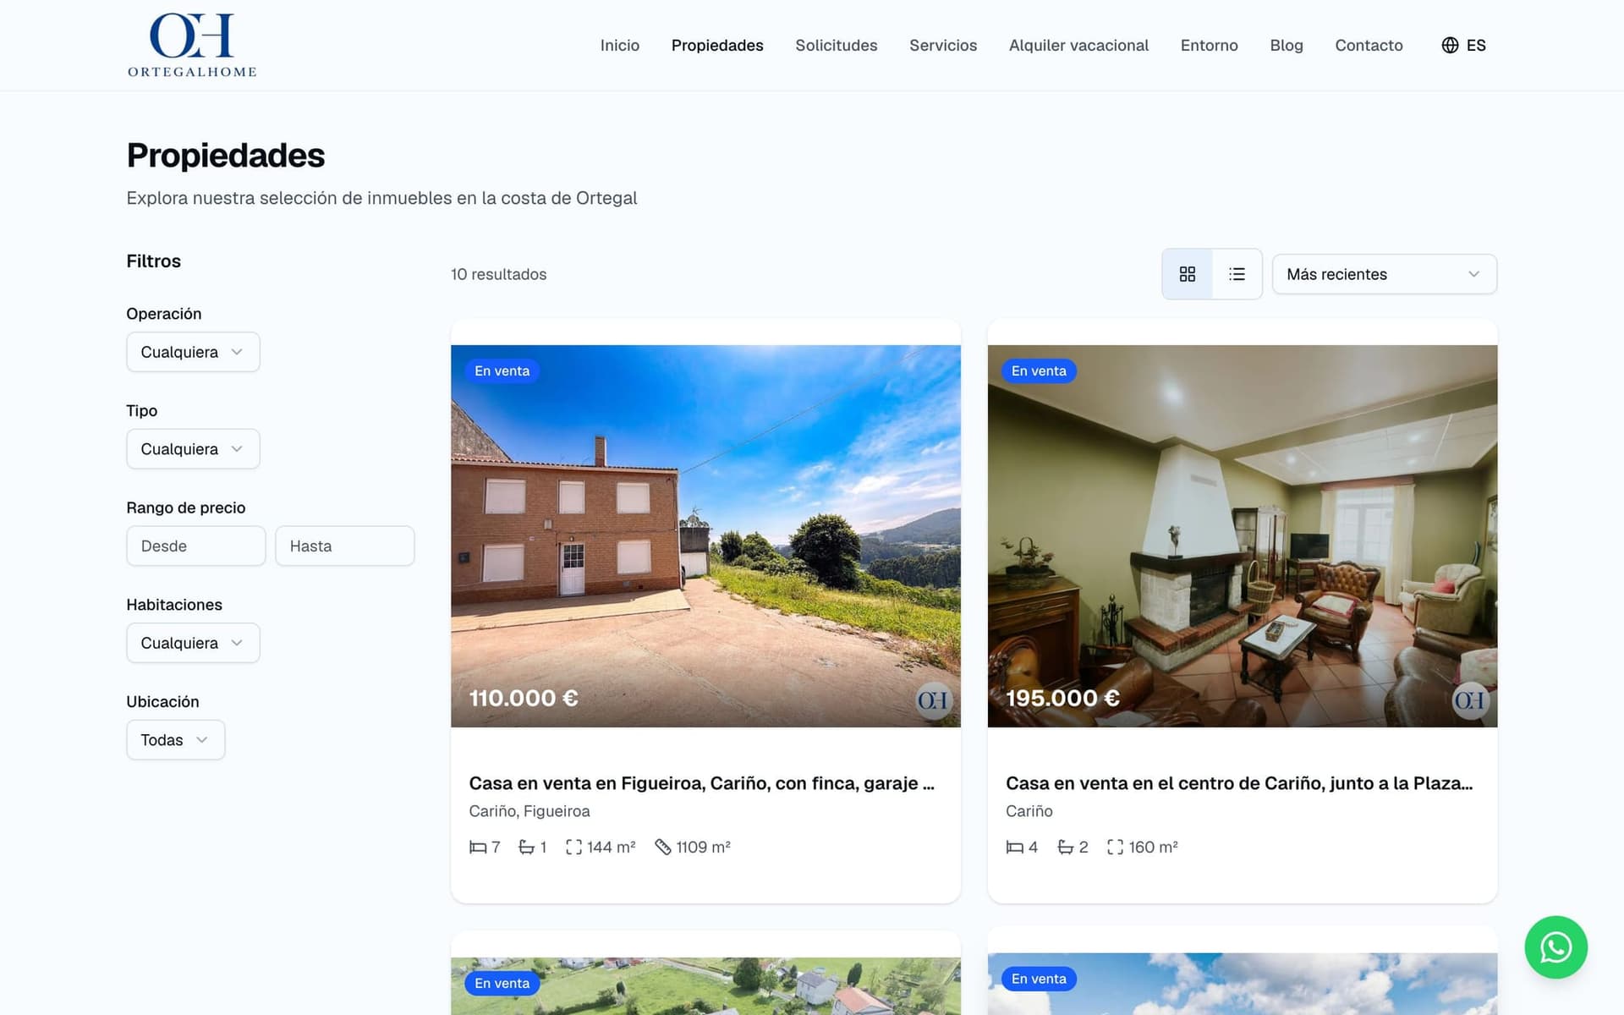The width and height of the screenshot is (1624, 1015).
Task: Switch to list view layout
Action: tap(1237, 274)
